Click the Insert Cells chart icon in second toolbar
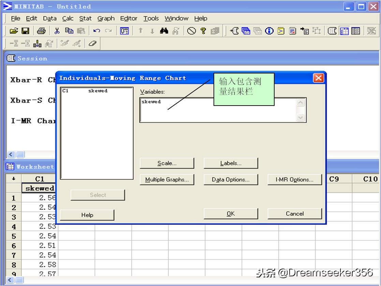The image size is (381, 286). pyautogui.click(x=38, y=44)
